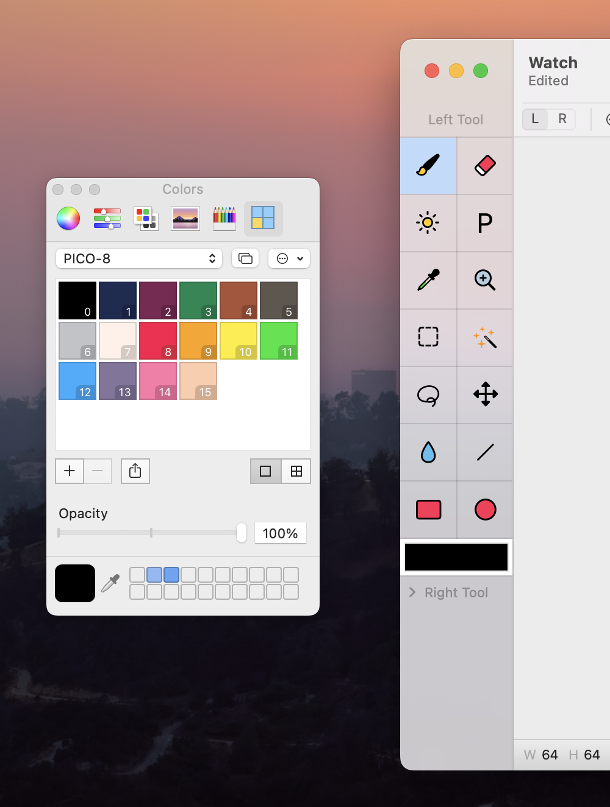Switch to R tool segment

[x=562, y=119]
